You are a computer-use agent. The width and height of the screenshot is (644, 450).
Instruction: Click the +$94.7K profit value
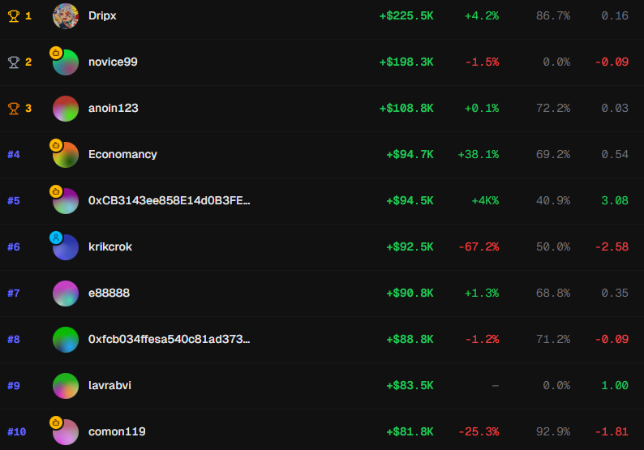[410, 154]
